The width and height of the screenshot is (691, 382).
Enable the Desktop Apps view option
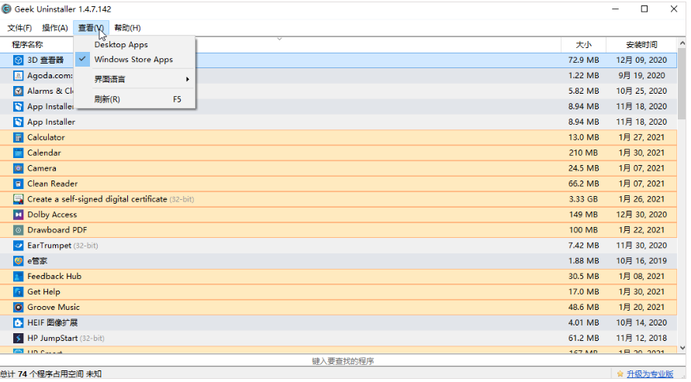click(120, 45)
